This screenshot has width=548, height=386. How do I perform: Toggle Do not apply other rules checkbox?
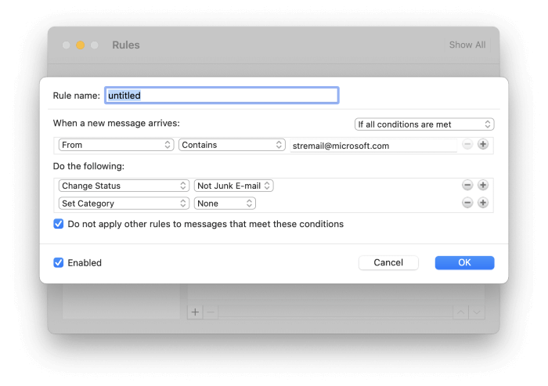59,224
